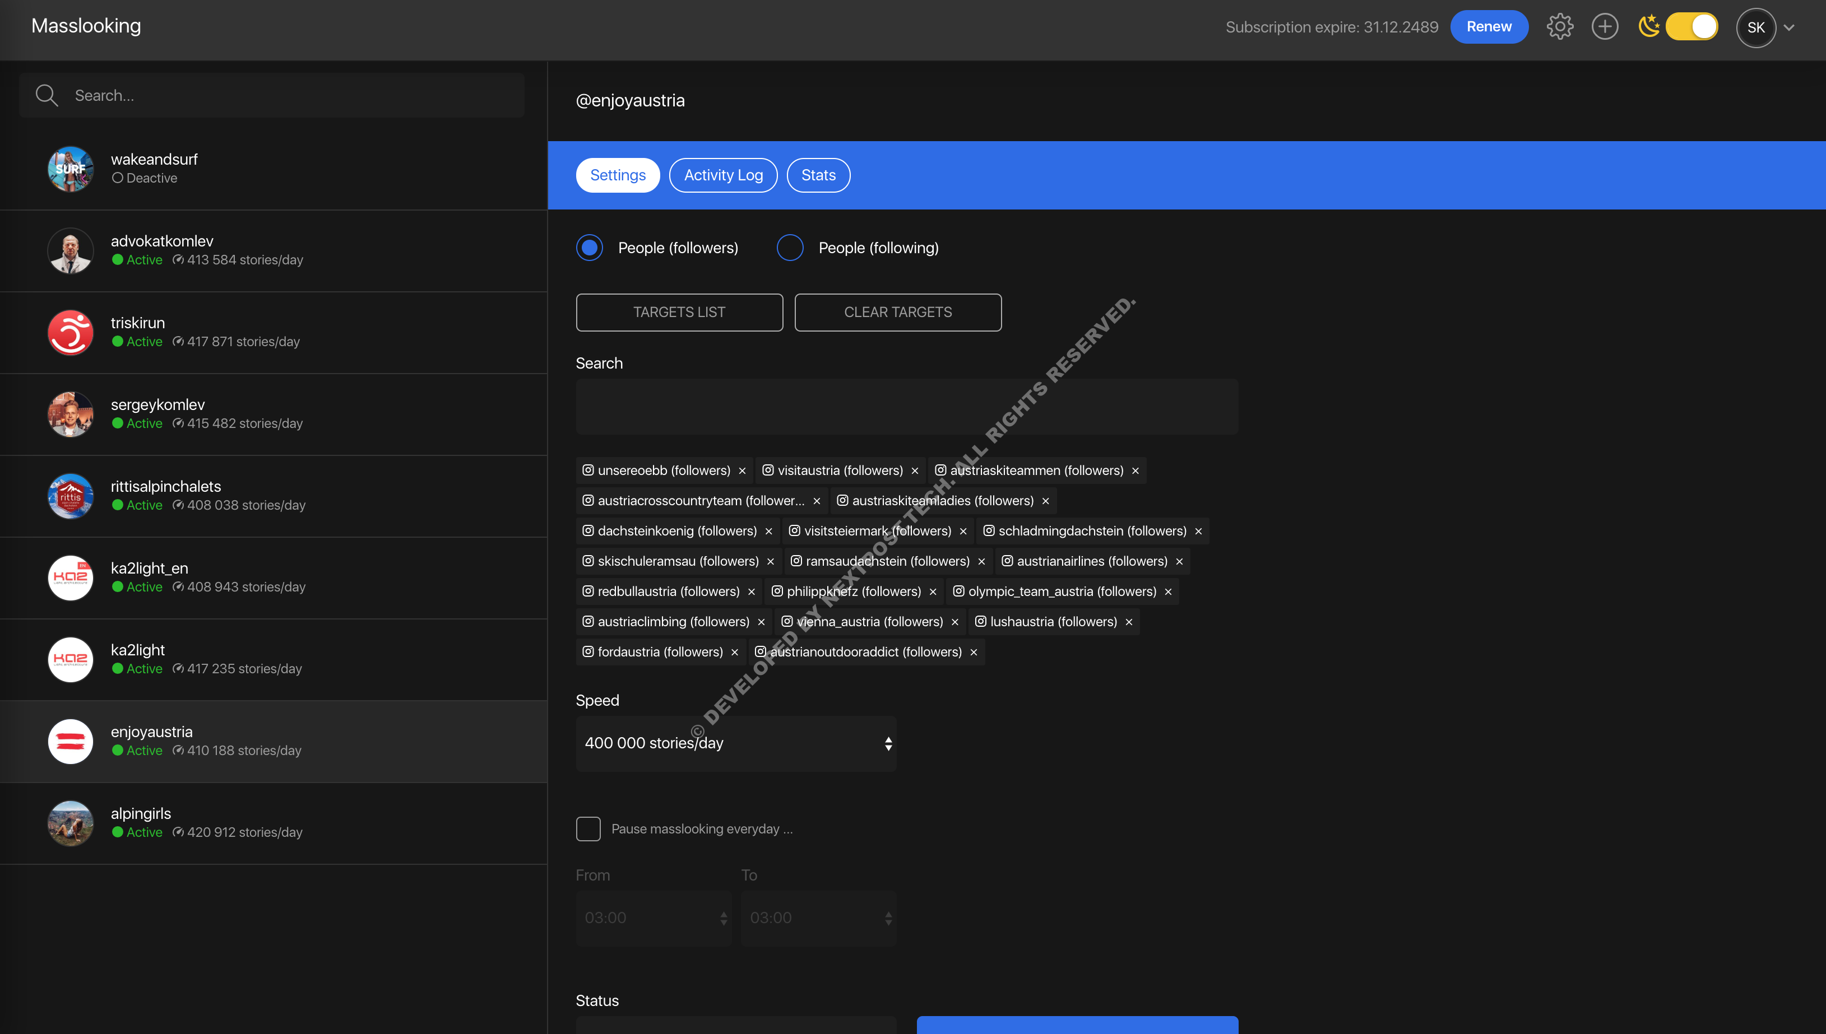Open the settings gear icon
The width and height of the screenshot is (1826, 1034).
[x=1560, y=27]
